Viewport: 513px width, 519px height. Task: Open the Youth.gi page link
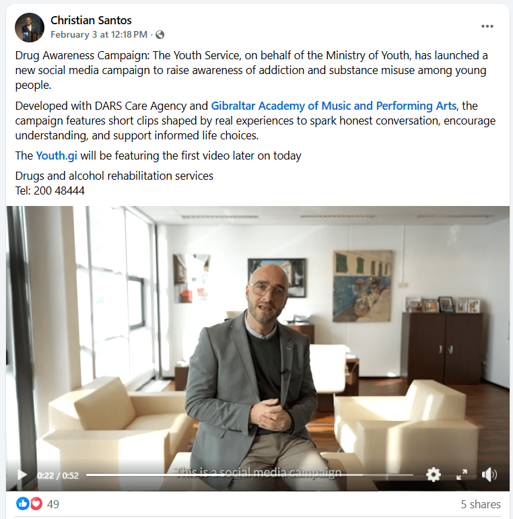click(57, 155)
